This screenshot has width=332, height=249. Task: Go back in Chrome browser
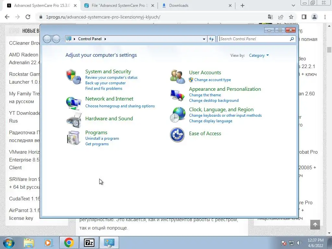point(7,17)
